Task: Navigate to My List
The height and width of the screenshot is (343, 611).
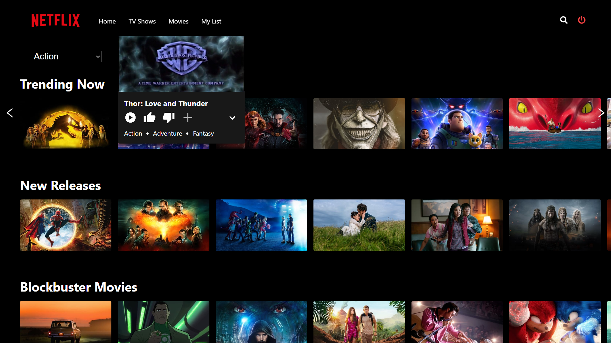Action: pos(211,21)
